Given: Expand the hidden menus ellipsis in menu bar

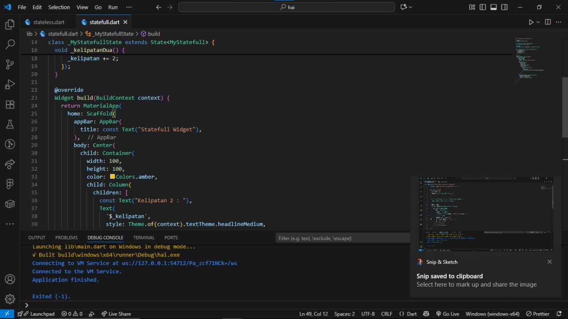Looking at the screenshot, I should (129, 7).
